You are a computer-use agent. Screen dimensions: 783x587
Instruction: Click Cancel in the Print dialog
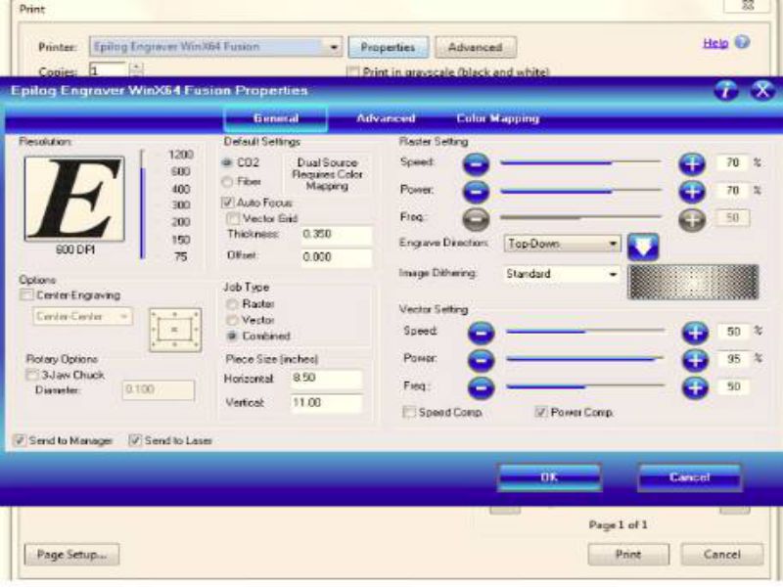pos(721,555)
